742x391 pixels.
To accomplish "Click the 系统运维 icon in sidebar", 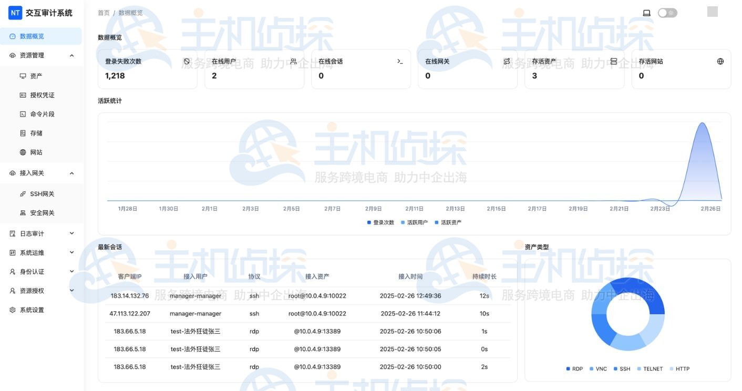I will pyautogui.click(x=13, y=253).
